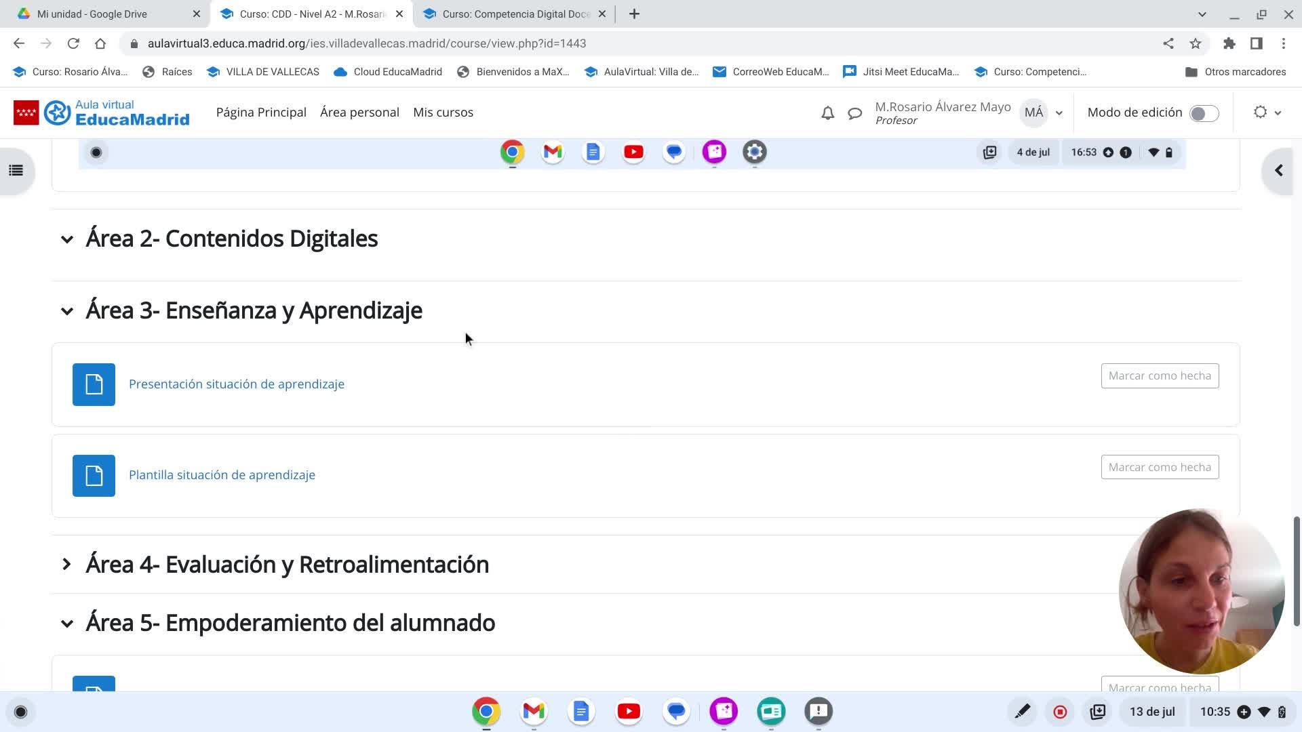Bookmark this page with the star icon

click(x=1195, y=43)
